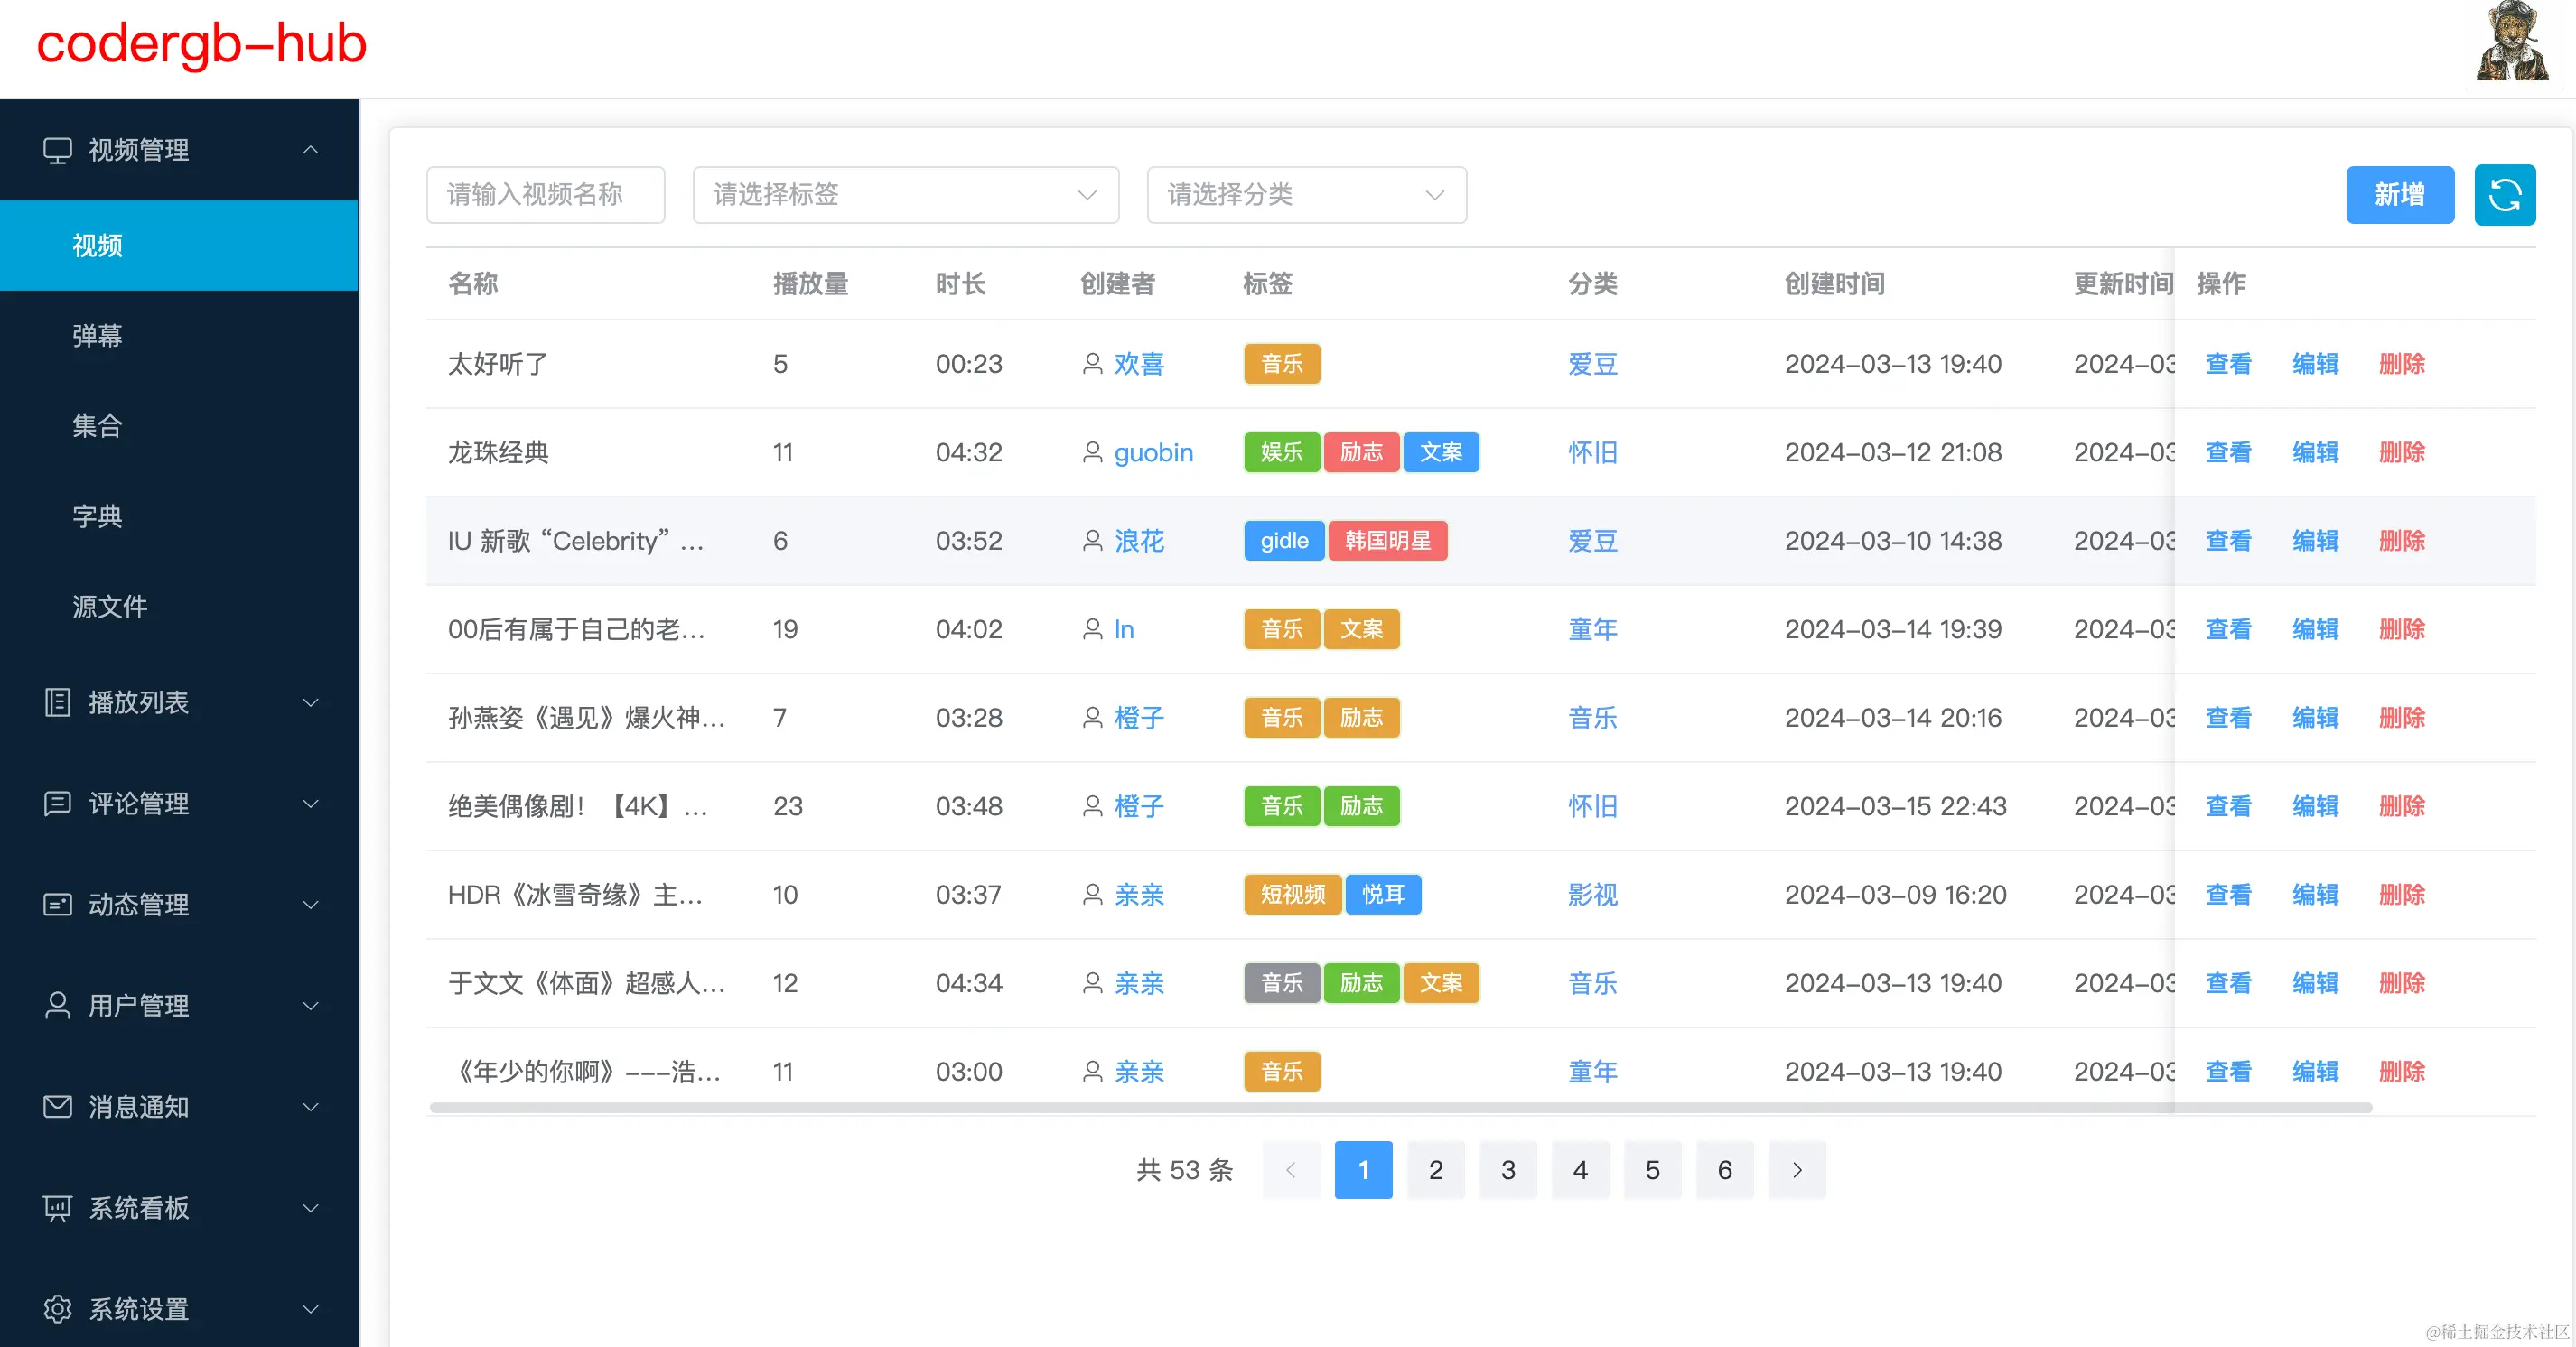The image size is (2576, 1347).
Task: Select 源文件 in the sidebar
Action: coord(109,607)
